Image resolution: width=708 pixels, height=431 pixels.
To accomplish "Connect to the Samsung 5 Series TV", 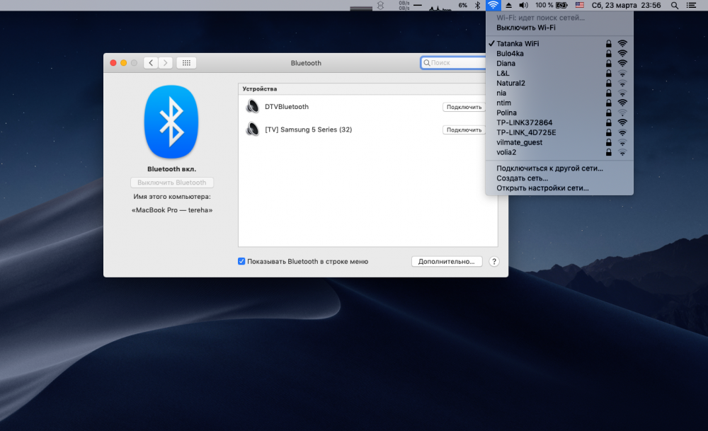I will [x=464, y=130].
